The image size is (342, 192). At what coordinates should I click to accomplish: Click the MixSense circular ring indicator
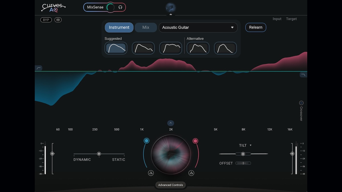(111, 7)
